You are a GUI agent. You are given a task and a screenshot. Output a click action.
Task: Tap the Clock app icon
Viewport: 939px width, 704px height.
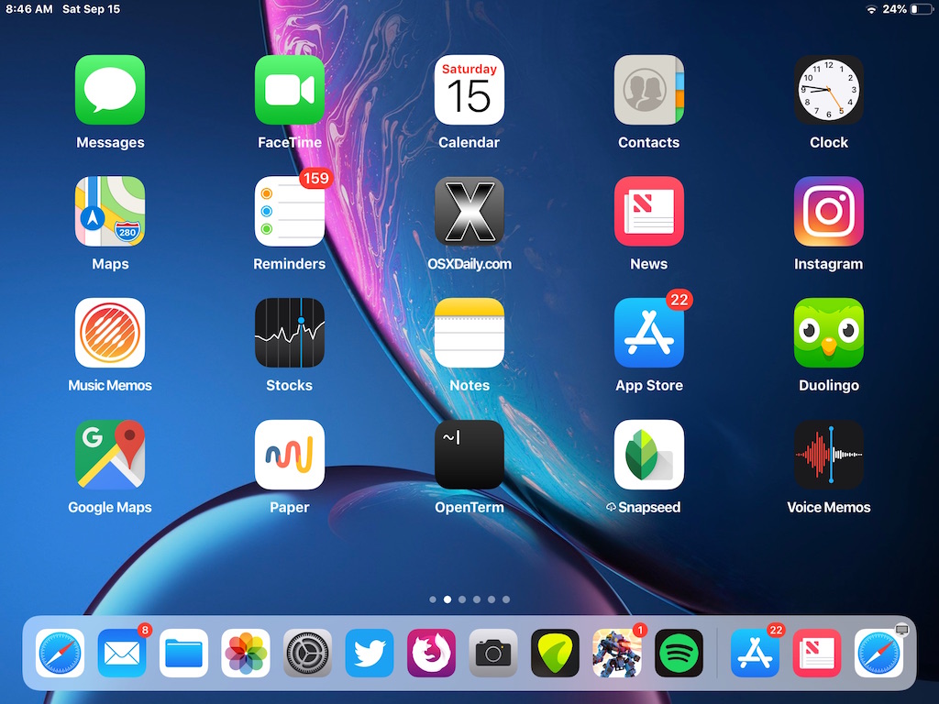click(829, 90)
